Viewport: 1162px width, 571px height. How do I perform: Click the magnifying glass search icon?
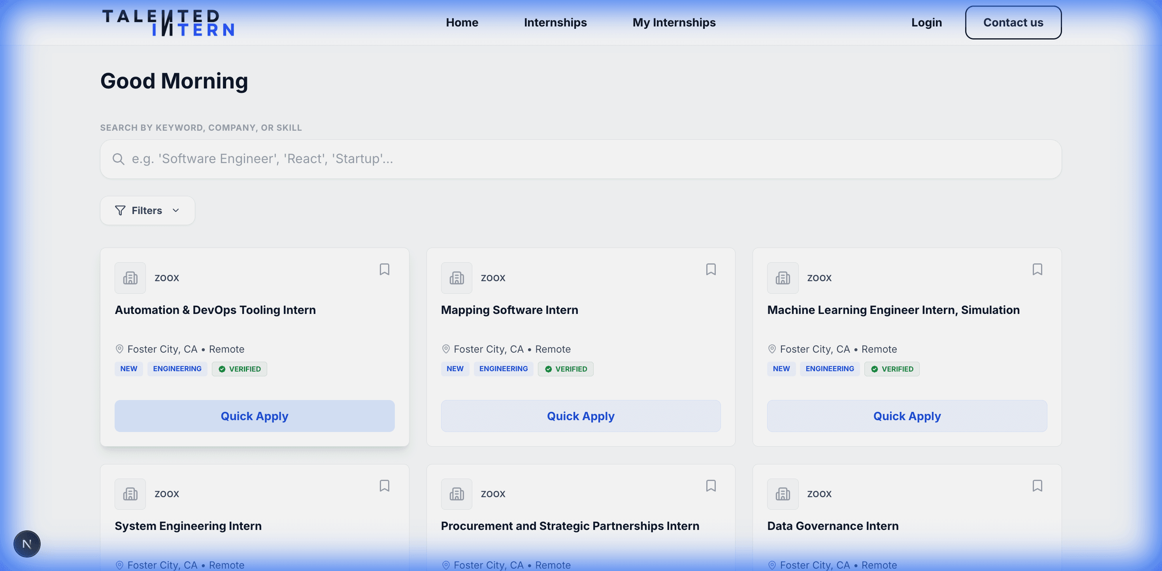click(118, 159)
